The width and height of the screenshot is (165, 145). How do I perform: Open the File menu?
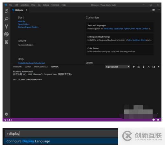pyautogui.click(x=11, y=5)
